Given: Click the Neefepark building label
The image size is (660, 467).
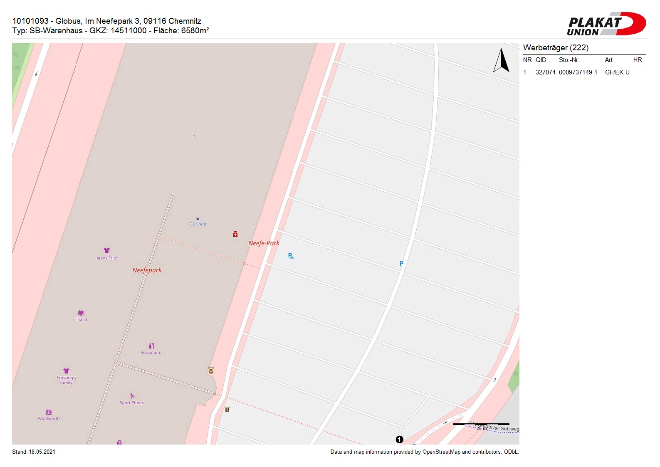Looking at the screenshot, I should click(147, 270).
